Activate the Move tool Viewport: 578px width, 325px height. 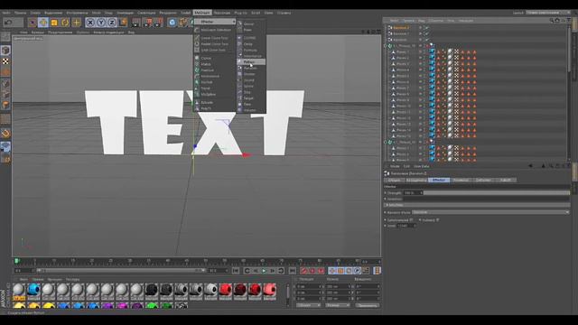coord(43,23)
